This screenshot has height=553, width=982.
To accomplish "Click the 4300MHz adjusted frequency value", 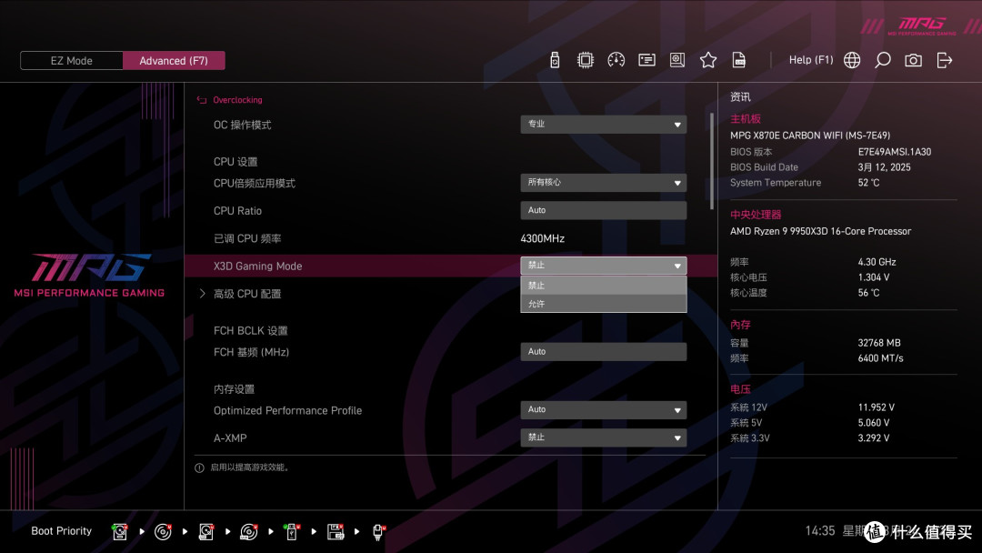I will tap(542, 238).
